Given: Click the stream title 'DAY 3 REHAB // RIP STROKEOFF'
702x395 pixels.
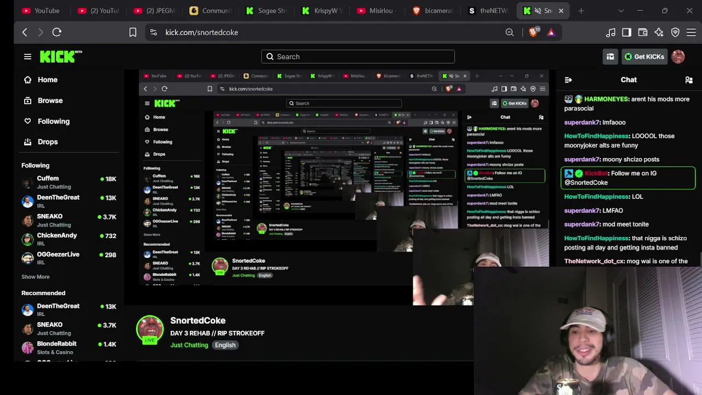Looking at the screenshot, I should pyautogui.click(x=217, y=333).
